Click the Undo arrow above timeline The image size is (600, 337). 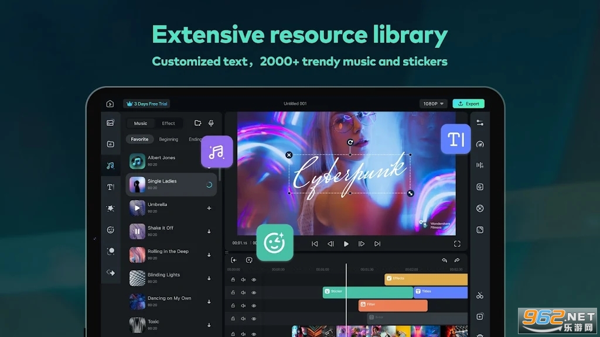[444, 260]
